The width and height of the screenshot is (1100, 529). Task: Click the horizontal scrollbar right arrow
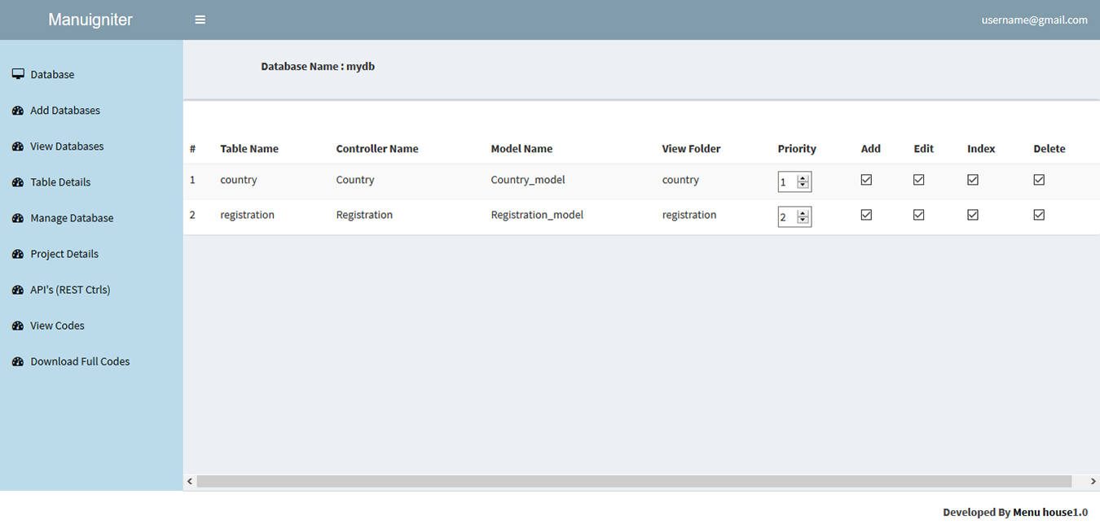pyautogui.click(x=1093, y=482)
